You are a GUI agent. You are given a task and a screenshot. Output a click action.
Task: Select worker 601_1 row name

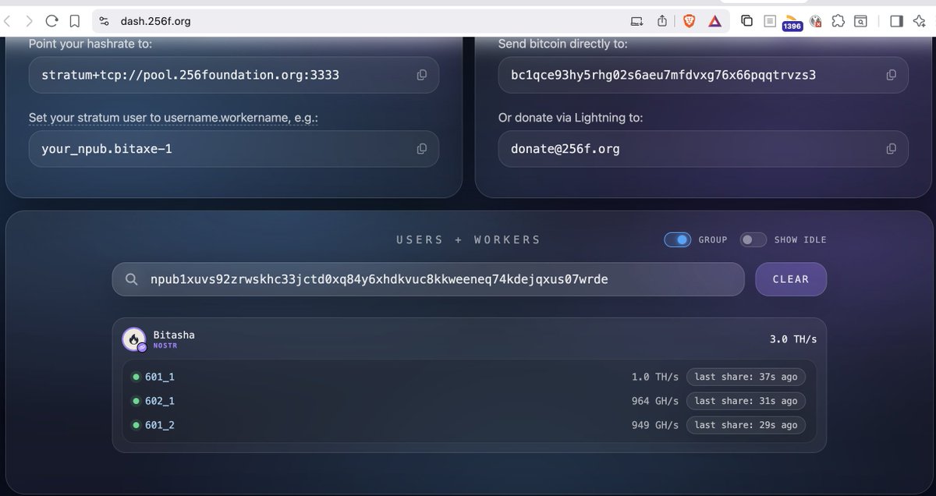pos(160,377)
